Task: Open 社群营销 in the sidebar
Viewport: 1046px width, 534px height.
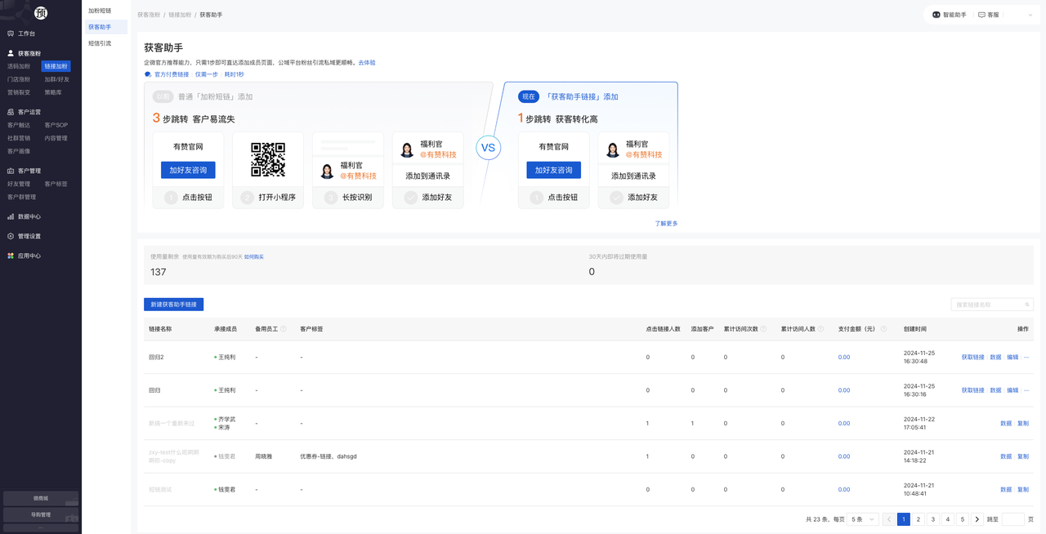Action: coord(19,138)
